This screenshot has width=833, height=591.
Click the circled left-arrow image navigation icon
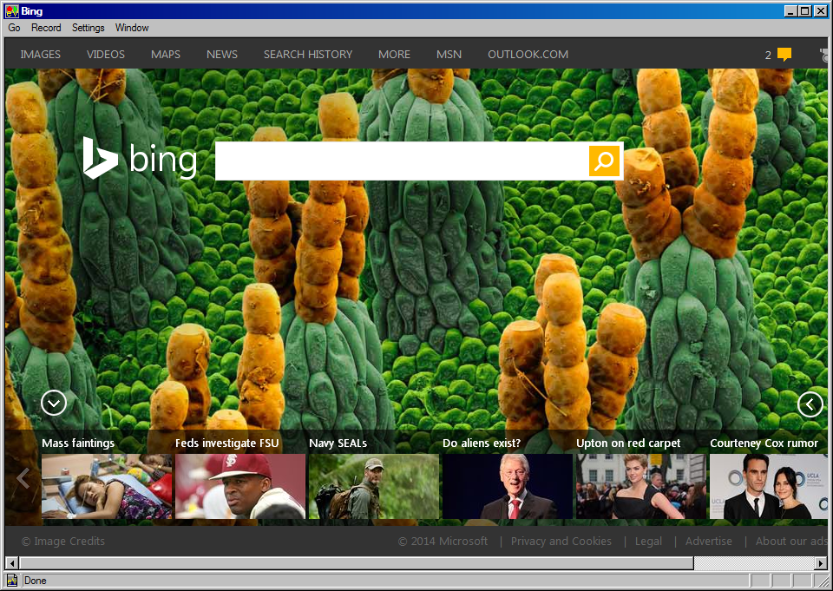810,404
